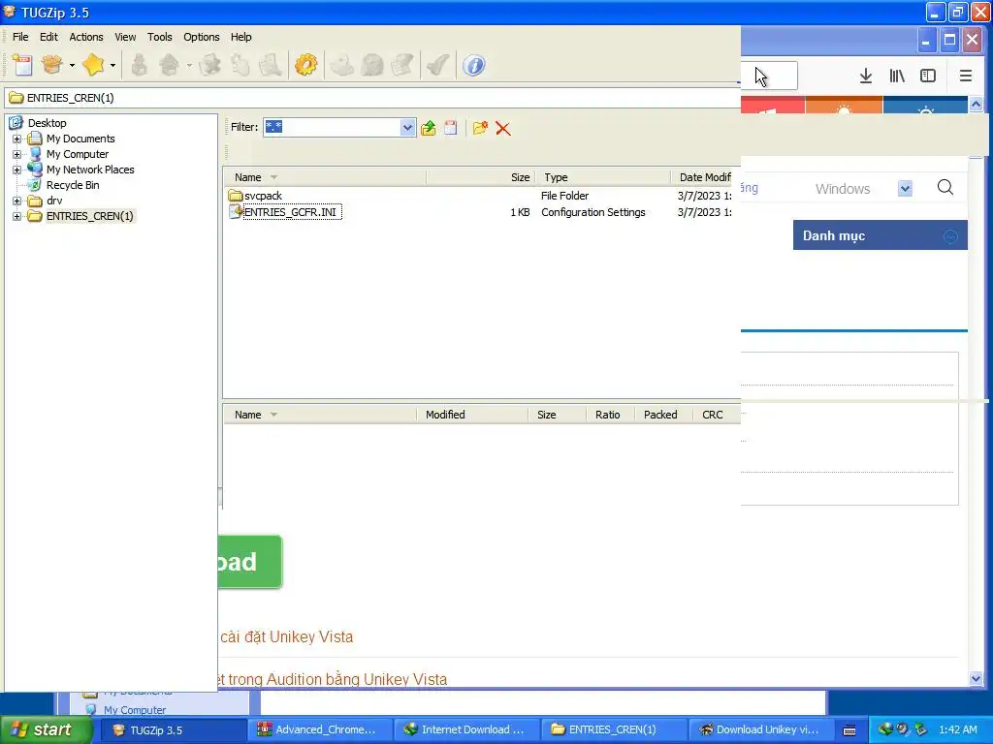993x744 pixels.
Task: Toggle the browser sidebar icon
Action: 928,76
